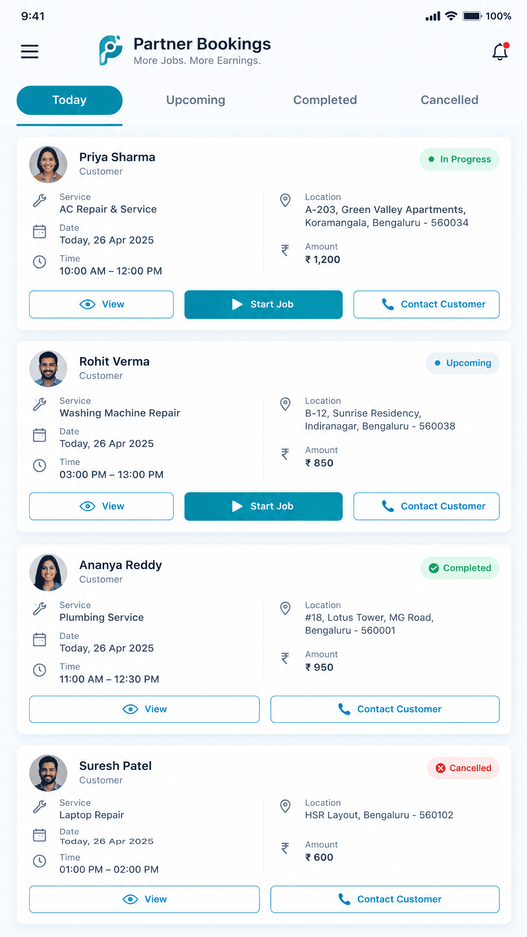The height and width of the screenshot is (937, 527).
Task: Switch to the Completed tab
Action: (325, 100)
